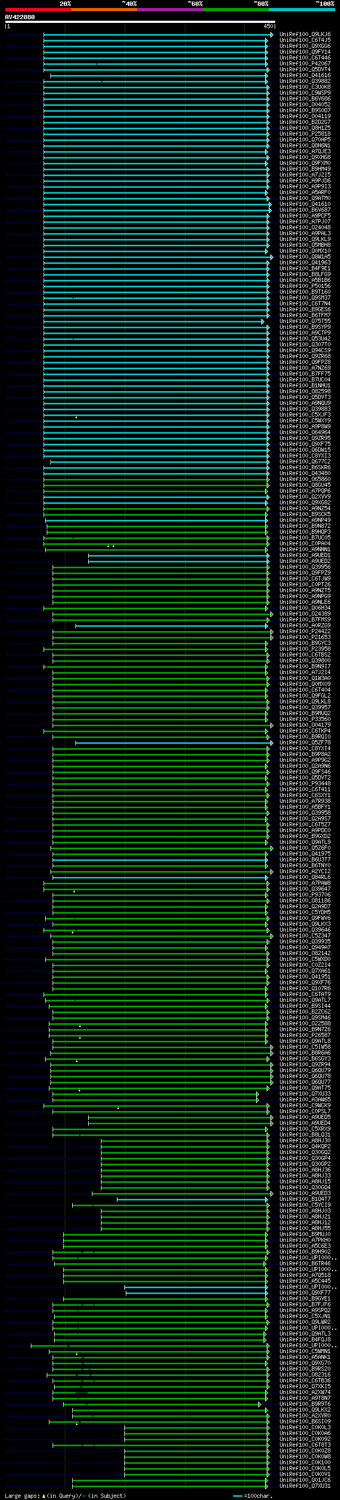The height and width of the screenshot is (1500, 340).
Task: Select the UniRef100_C0PT26 label
Action: pyautogui.click(x=305, y=585)
